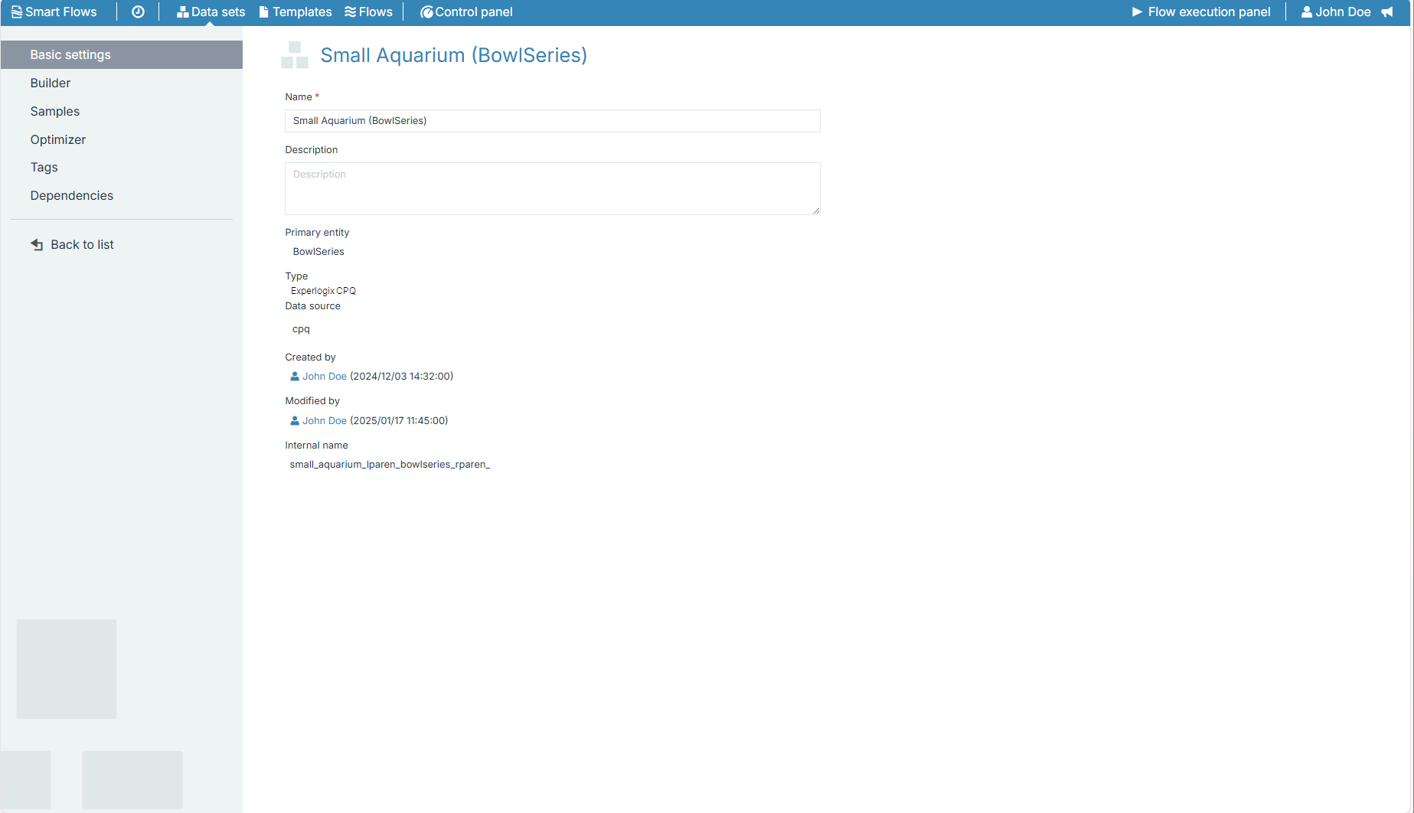Screen dimensions: 1414x813
Task: Open the Templates tab
Action: coord(295,12)
